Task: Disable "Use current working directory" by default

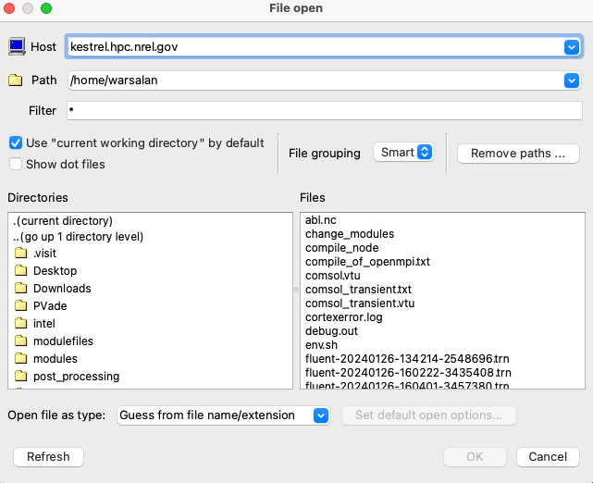Action: click(x=16, y=143)
